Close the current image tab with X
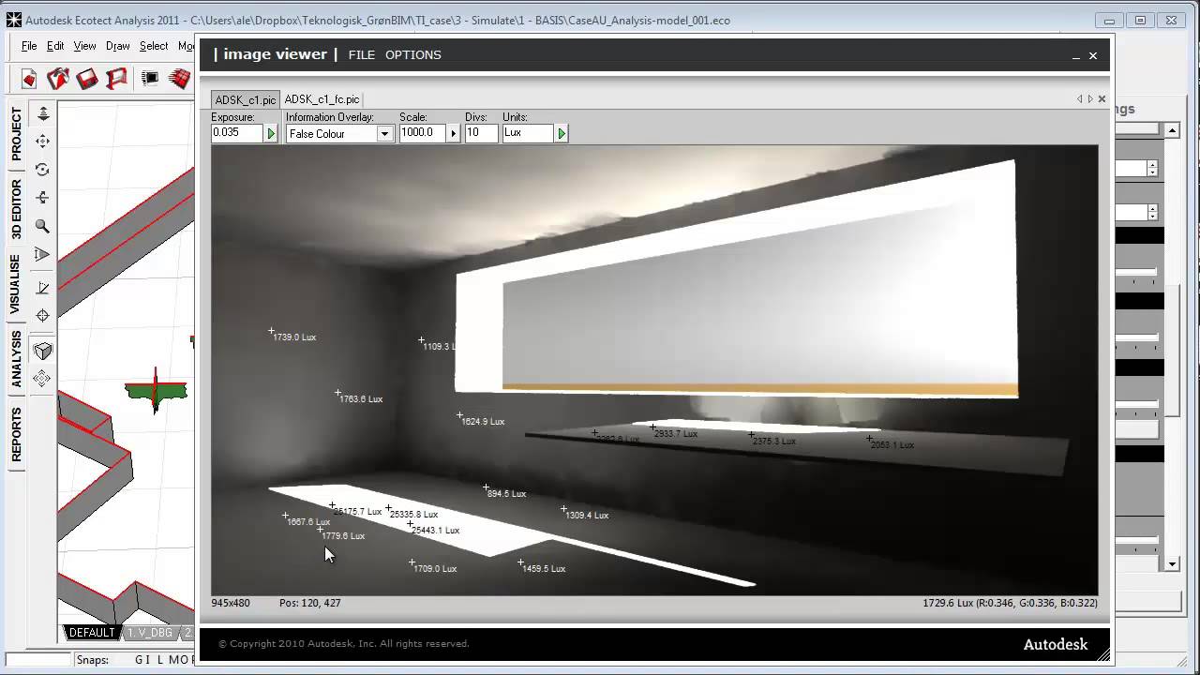The image size is (1200, 675). pyautogui.click(x=1102, y=98)
